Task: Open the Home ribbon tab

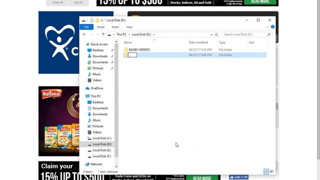Action: click(x=100, y=27)
